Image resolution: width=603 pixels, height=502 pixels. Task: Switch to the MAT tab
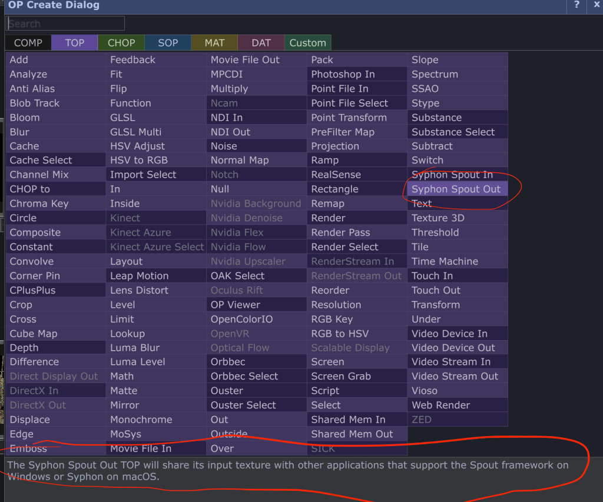(214, 42)
